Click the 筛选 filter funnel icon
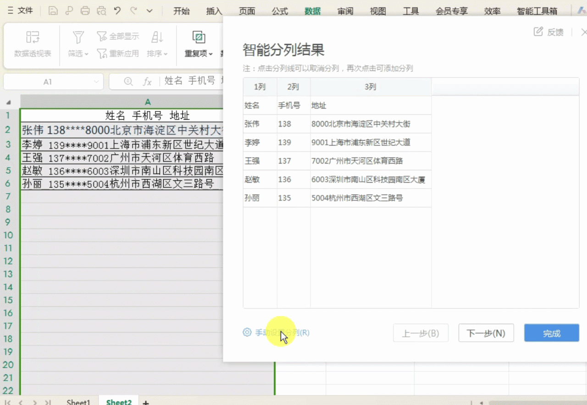Screen dimensions: 587x405 coord(78,37)
